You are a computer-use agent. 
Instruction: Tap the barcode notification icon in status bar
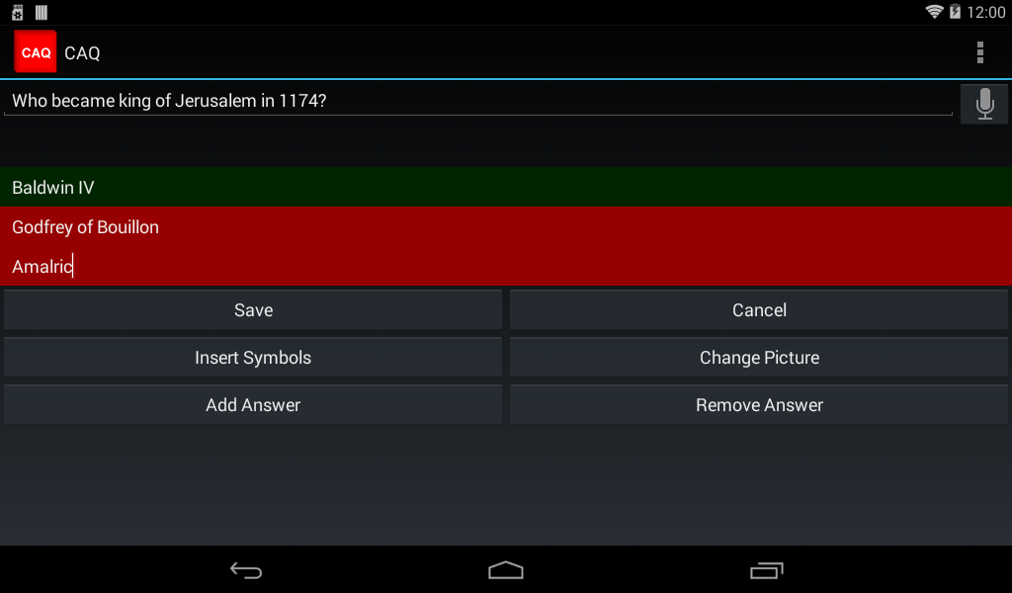[x=42, y=12]
